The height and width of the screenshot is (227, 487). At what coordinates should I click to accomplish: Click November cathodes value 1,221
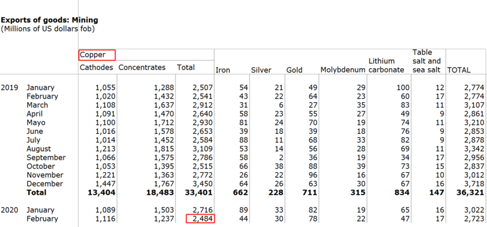105,175
